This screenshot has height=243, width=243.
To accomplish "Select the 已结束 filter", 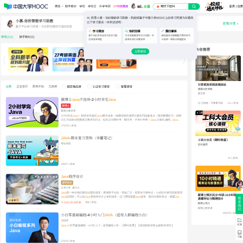I will click(x=53, y=87).
